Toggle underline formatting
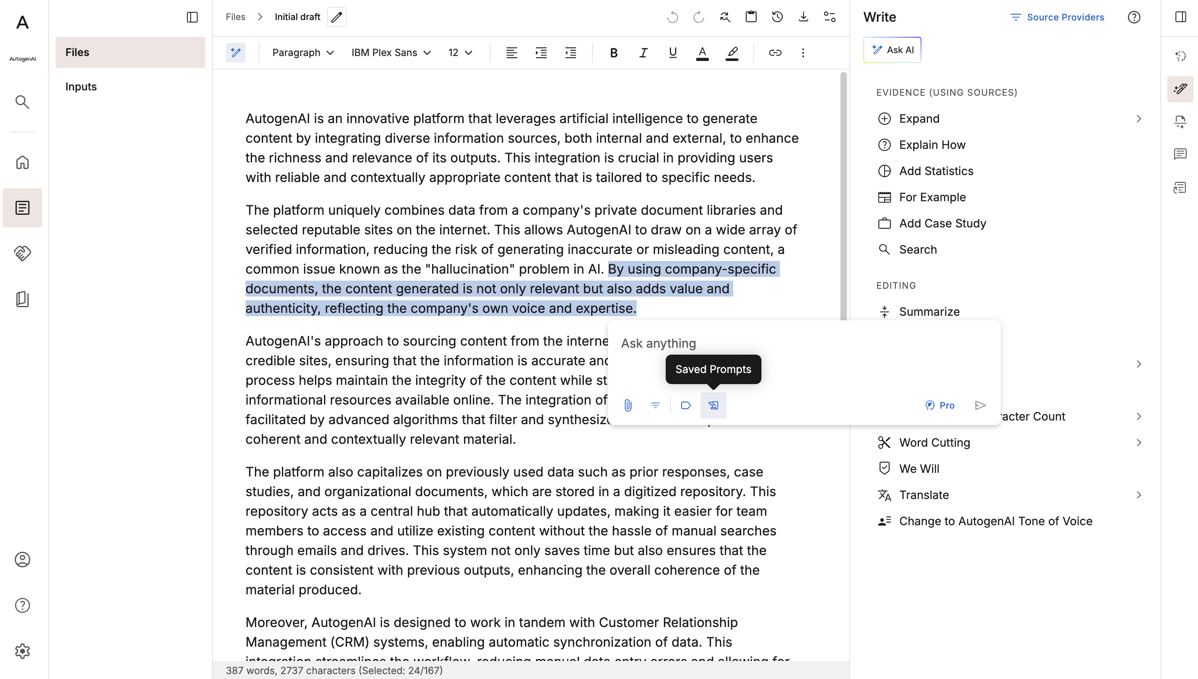Viewport: 1198px width, 679px height. tap(673, 53)
